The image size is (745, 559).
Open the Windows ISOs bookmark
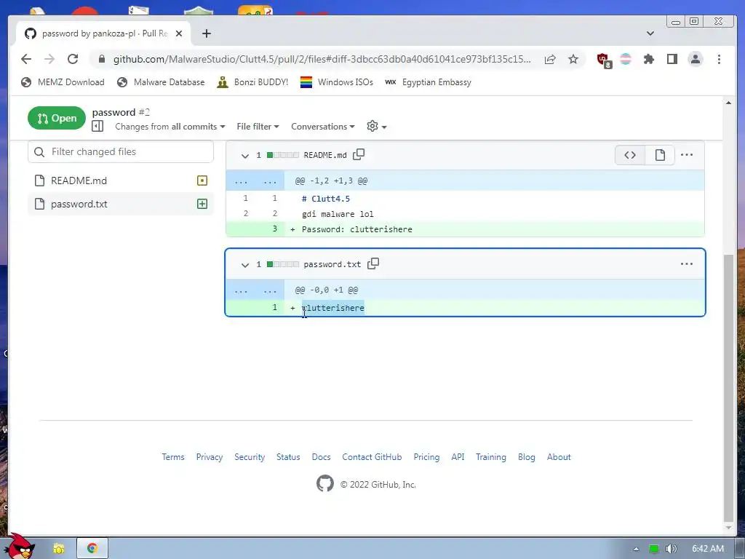(x=337, y=82)
